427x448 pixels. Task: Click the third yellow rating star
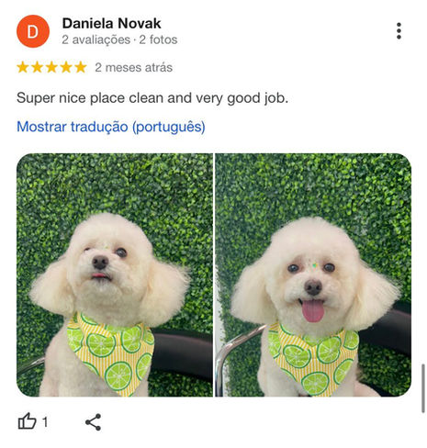pos(51,67)
